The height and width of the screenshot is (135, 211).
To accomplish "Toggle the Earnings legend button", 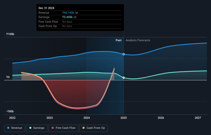I will [x=37, y=128].
